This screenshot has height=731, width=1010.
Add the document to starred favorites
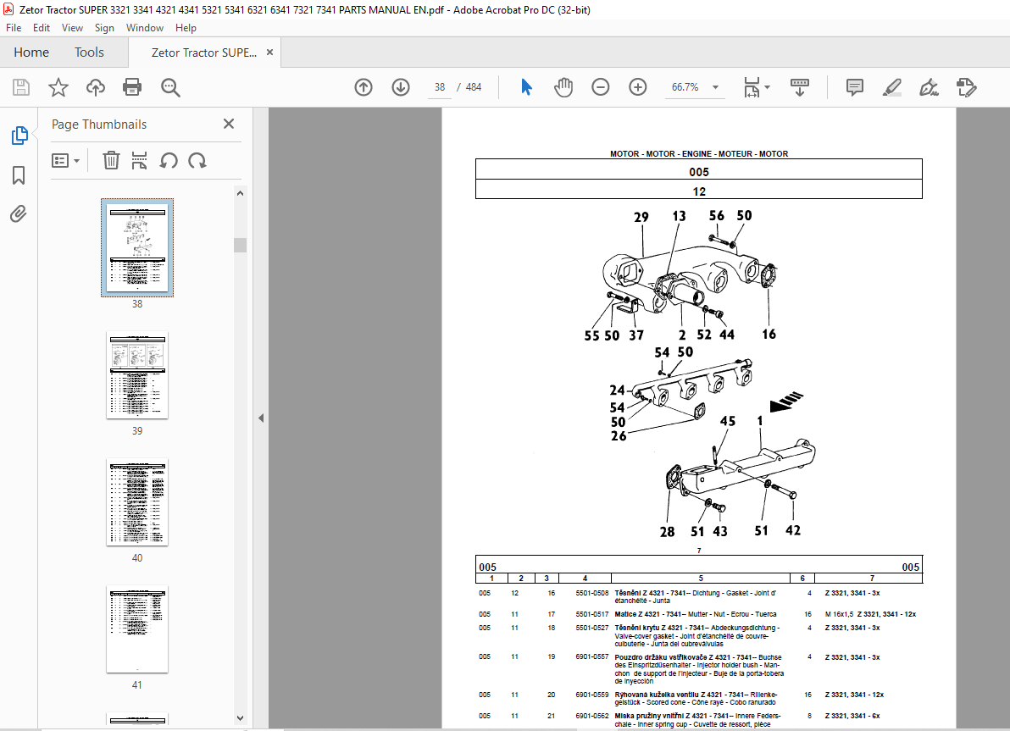click(x=58, y=87)
